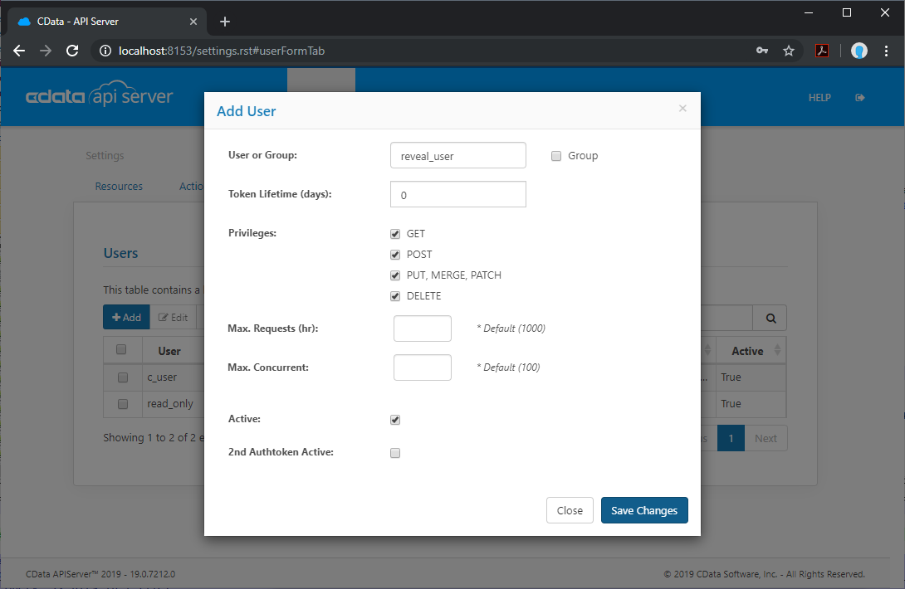Viewport: 905px width, 589px height.
Task: Open Chrome's three-dot menu
Action: tap(886, 51)
